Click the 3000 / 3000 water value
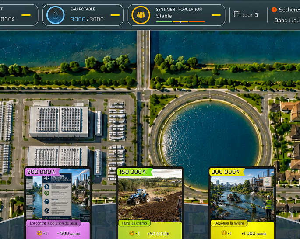Image resolution: width=300 pixels, height=239 pixels. click(x=87, y=19)
